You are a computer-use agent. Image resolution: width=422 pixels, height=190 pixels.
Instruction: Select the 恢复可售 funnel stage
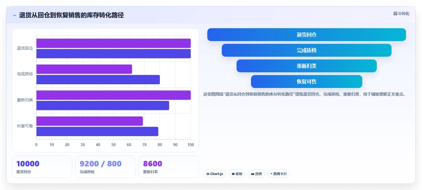pos(307,82)
